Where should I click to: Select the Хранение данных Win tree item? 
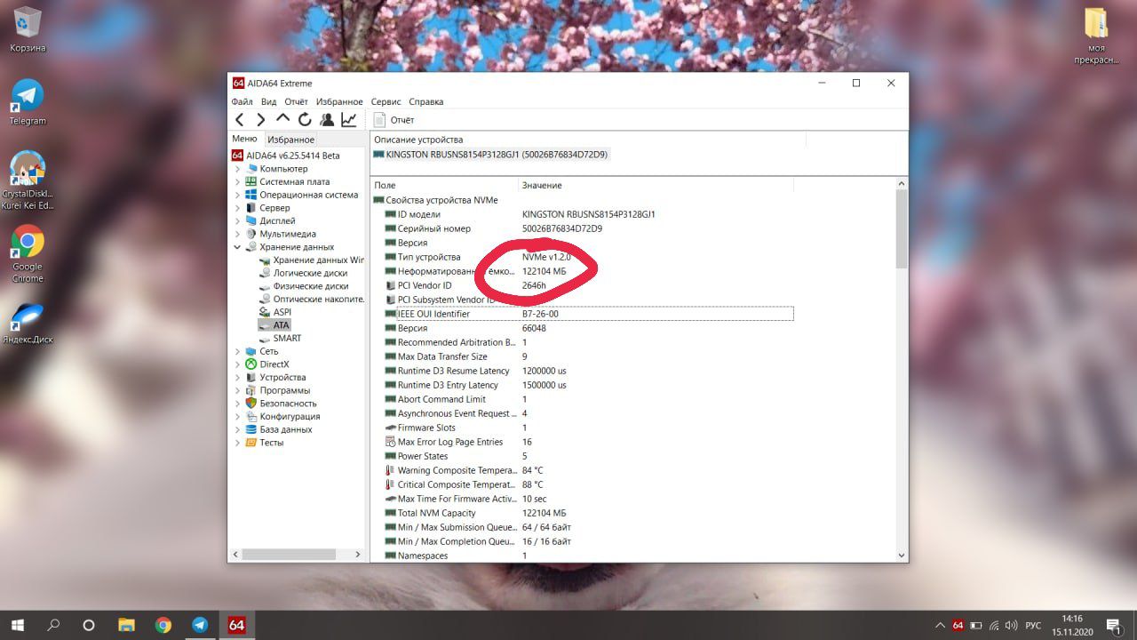312,260
